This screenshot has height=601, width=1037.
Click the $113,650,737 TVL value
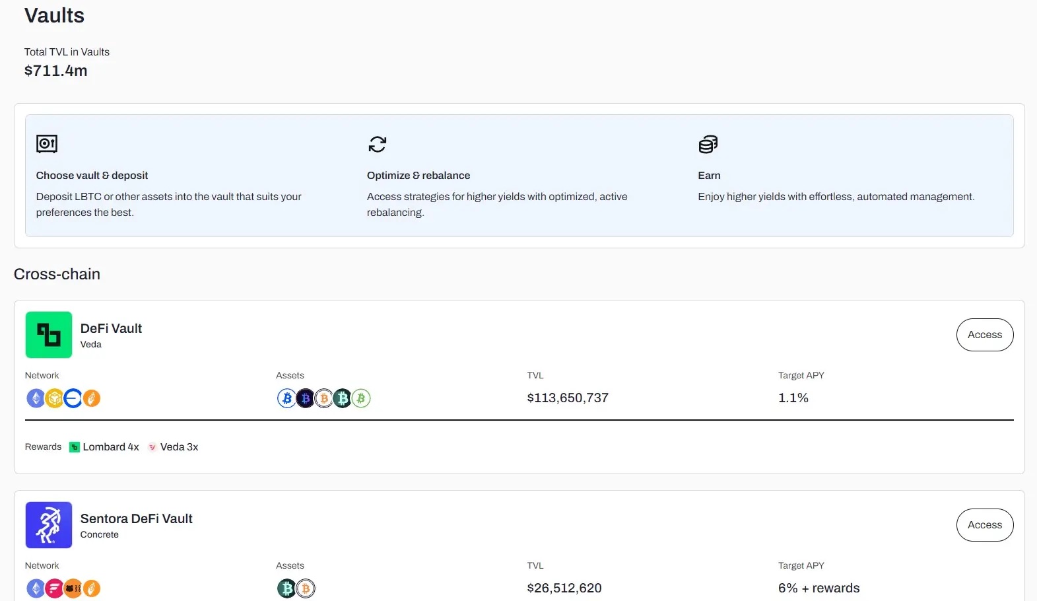tap(568, 398)
